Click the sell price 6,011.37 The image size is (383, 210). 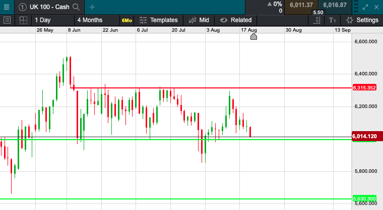pyautogui.click(x=301, y=5)
